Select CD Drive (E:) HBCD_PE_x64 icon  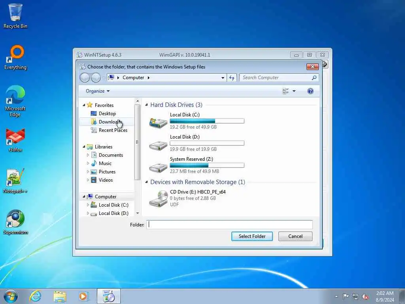point(158,198)
